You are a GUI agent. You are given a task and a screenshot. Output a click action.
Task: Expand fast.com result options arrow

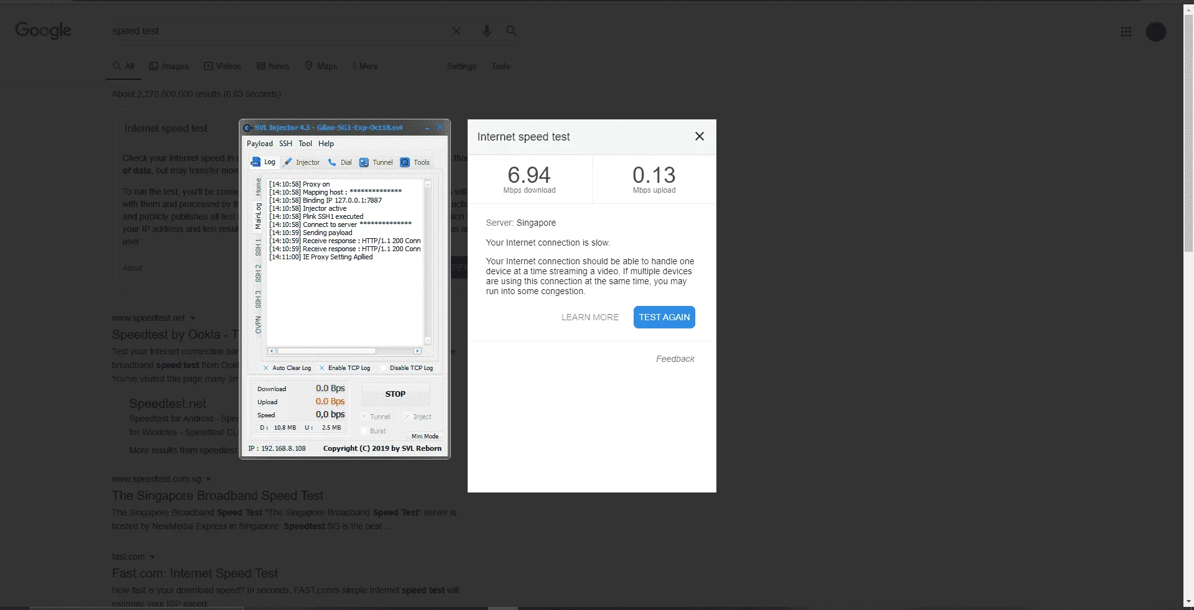coord(152,557)
